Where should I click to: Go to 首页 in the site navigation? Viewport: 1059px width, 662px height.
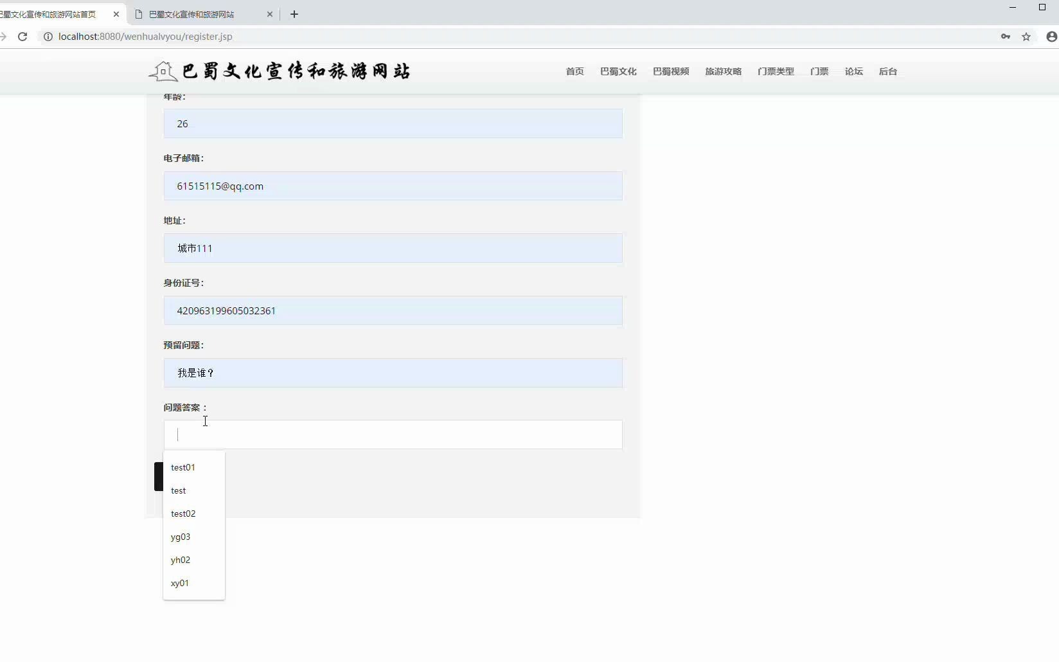click(574, 71)
